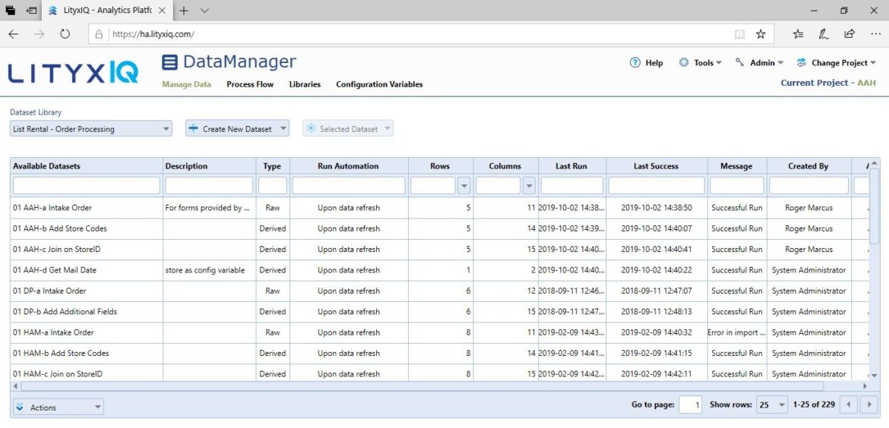This screenshot has width=889, height=428.
Task: Sort by Description column header
Action: click(209, 166)
